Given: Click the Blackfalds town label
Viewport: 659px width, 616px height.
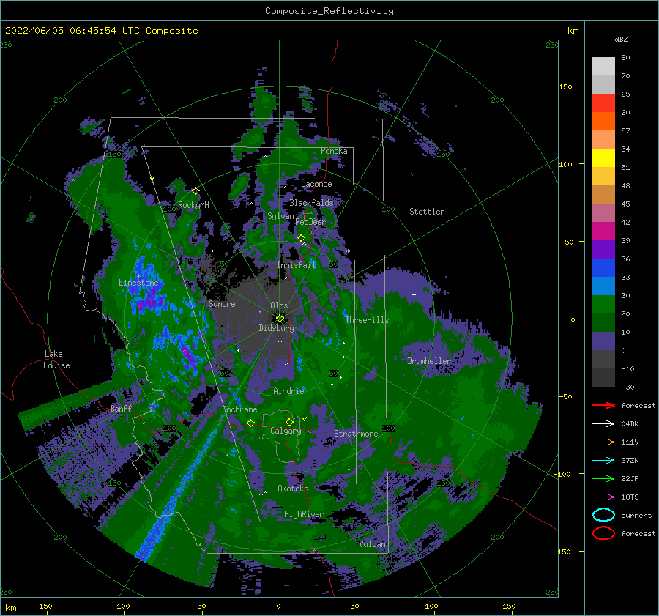Looking at the screenshot, I should pos(311,203).
